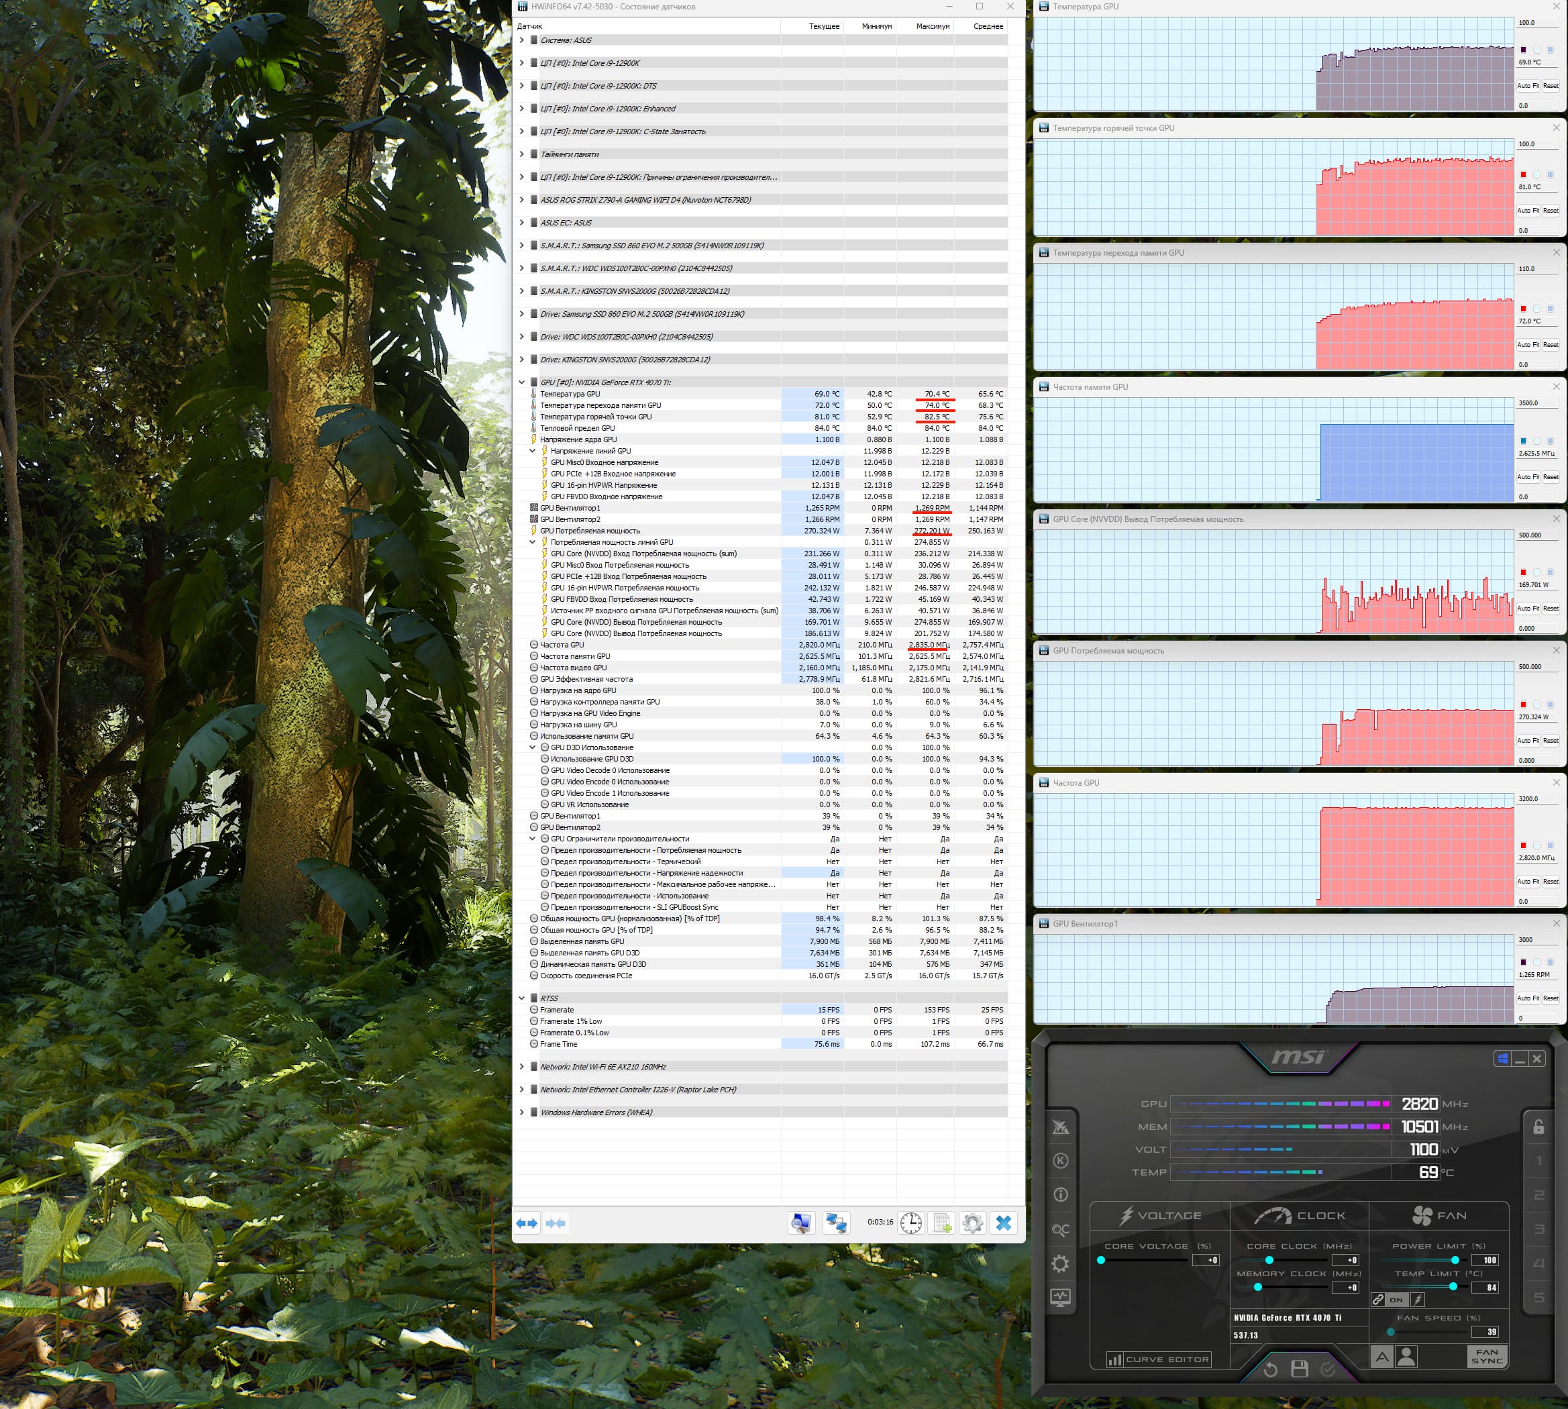Open the Curve Editor button
Screen dimensions: 1568x1409
coord(1158,1359)
